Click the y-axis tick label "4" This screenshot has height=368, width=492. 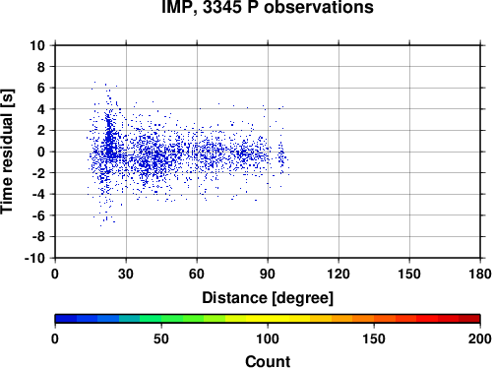(x=41, y=109)
